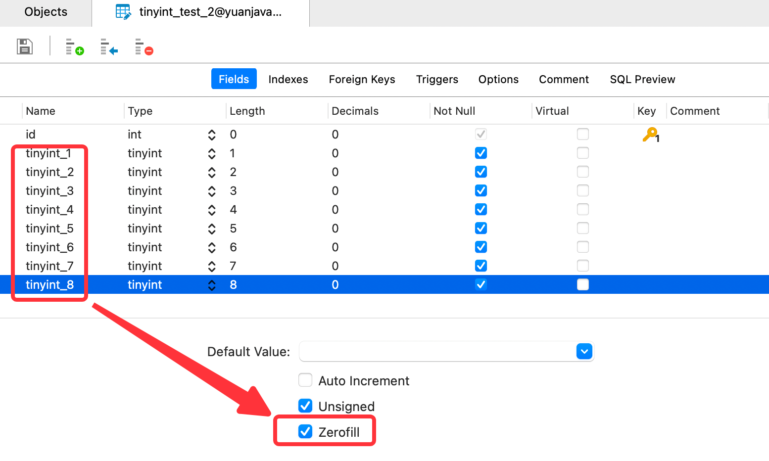Open the type dropdown for tinyint_2
The width and height of the screenshot is (769, 461).
coord(212,172)
